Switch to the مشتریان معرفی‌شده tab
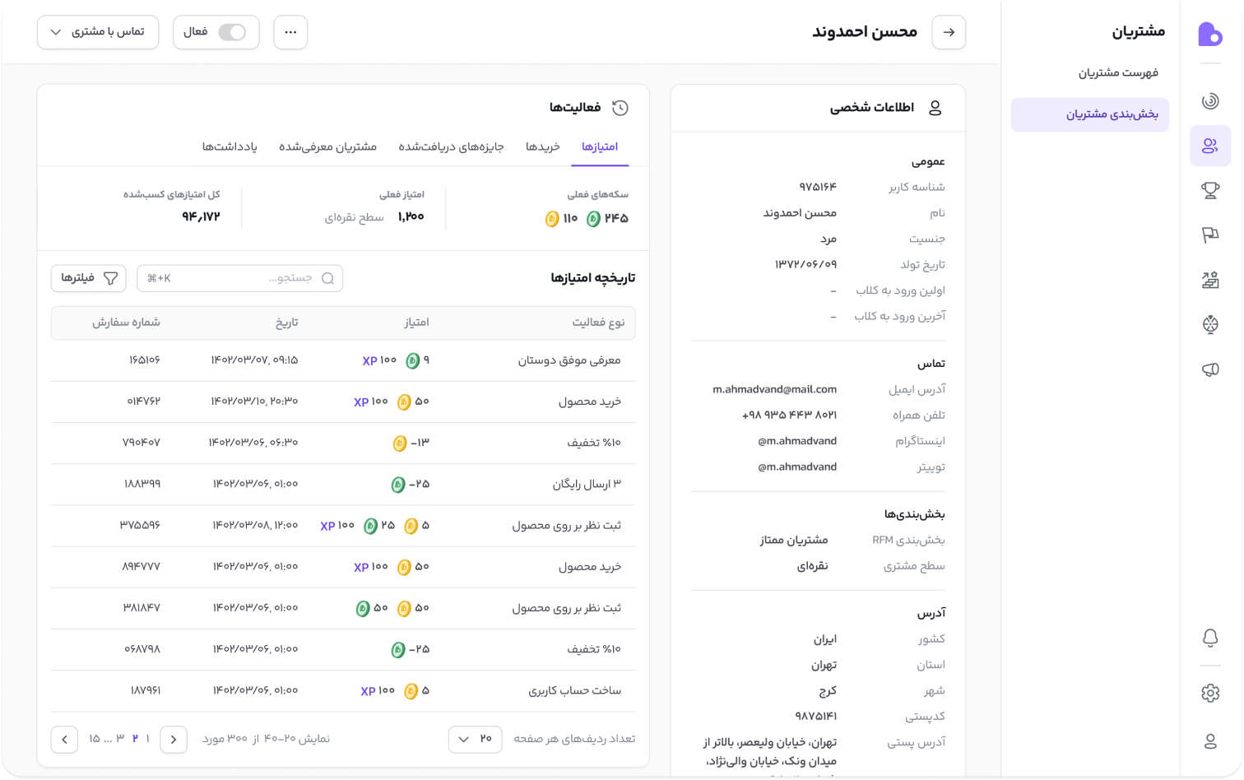The height and width of the screenshot is (780, 1244). pos(327,146)
